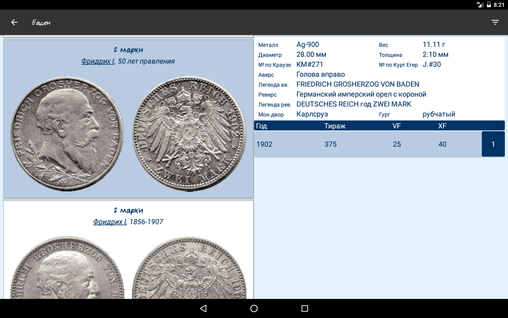Select the mintage value 375
This screenshot has height=318, width=508.
pyautogui.click(x=331, y=144)
